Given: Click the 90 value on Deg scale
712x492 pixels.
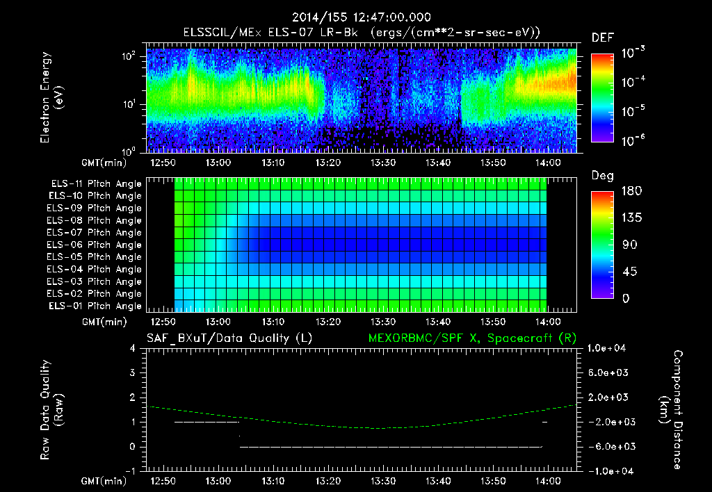Looking at the screenshot, I should 629,245.
